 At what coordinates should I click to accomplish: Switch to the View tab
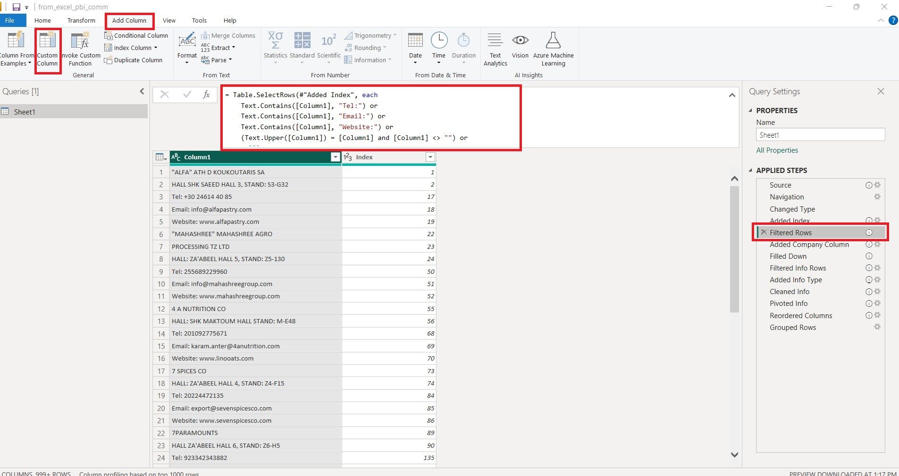pyautogui.click(x=169, y=20)
